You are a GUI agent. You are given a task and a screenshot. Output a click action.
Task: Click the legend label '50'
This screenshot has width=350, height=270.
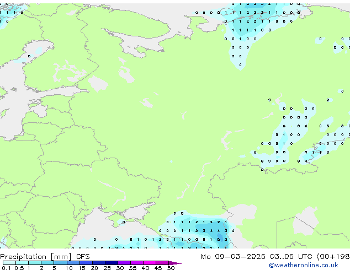tap(171, 268)
